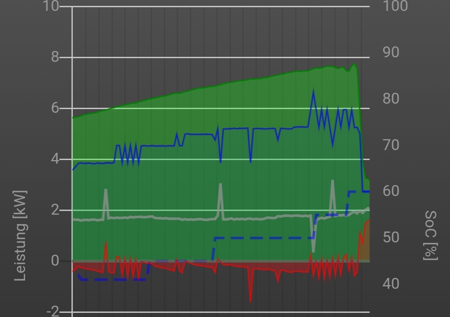Click the left axis label '8'
This screenshot has height=317, width=450.
pyautogui.click(x=55, y=57)
